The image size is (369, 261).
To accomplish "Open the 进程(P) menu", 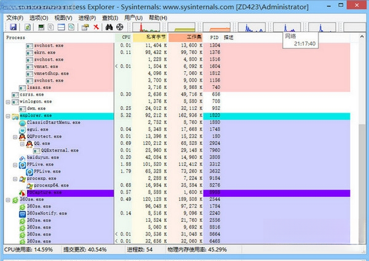I will 87,18.
